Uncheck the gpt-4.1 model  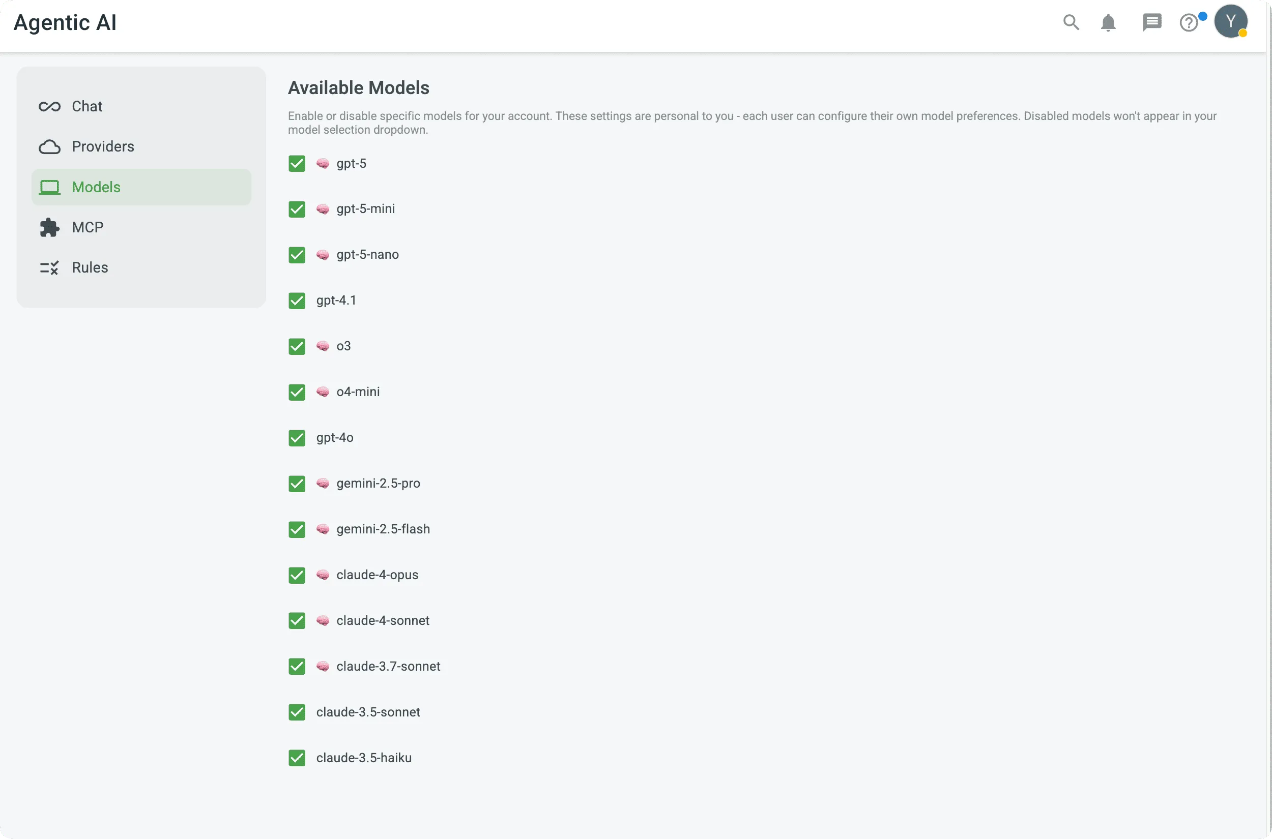click(297, 301)
